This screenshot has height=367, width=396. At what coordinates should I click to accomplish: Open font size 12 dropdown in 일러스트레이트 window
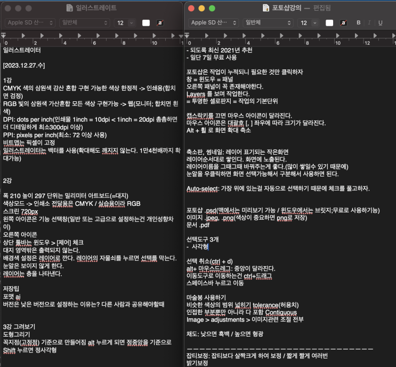click(x=125, y=23)
